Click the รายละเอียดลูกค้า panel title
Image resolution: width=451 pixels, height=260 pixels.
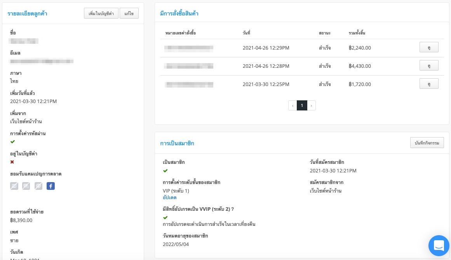click(27, 14)
